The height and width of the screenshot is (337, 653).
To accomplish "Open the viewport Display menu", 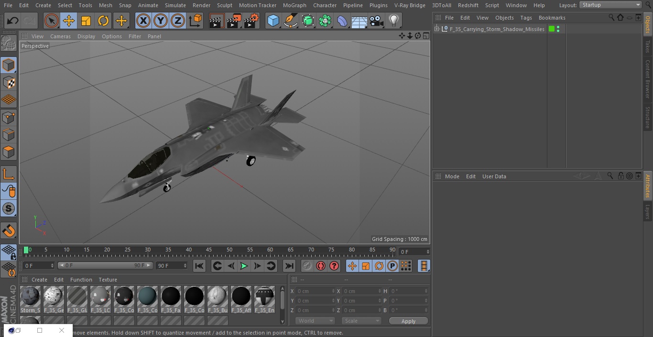I will (x=86, y=36).
